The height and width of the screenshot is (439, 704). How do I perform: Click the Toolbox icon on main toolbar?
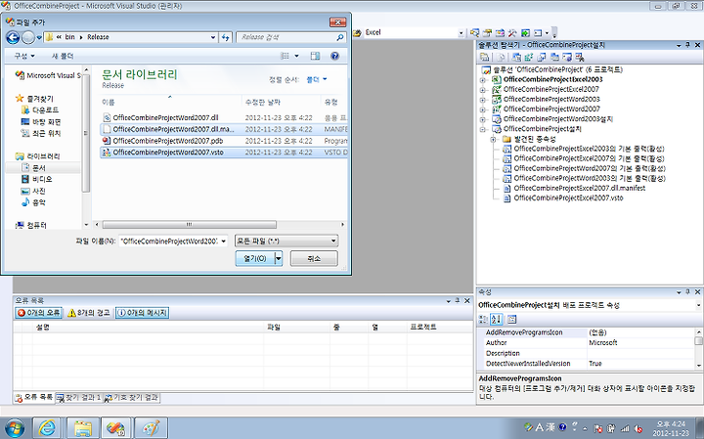click(x=512, y=33)
